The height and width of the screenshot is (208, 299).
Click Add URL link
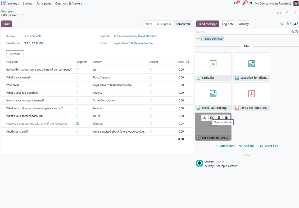[247, 146]
